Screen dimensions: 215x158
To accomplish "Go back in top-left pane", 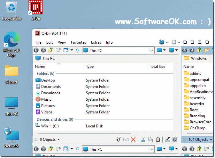I will 36,50.
